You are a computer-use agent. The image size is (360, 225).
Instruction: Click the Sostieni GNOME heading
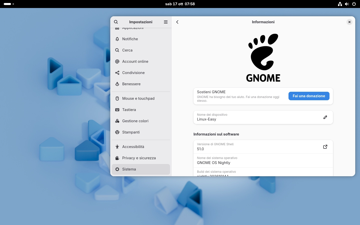pos(211,92)
